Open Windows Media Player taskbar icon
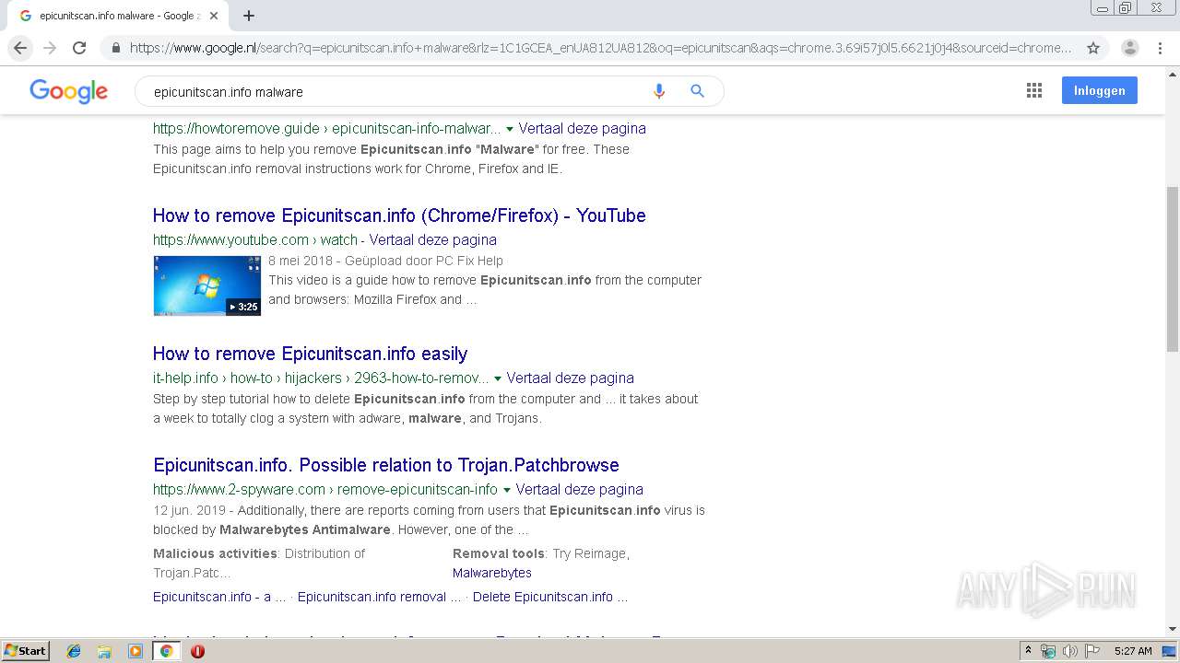The image size is (1180, 663). click(136, 651)
